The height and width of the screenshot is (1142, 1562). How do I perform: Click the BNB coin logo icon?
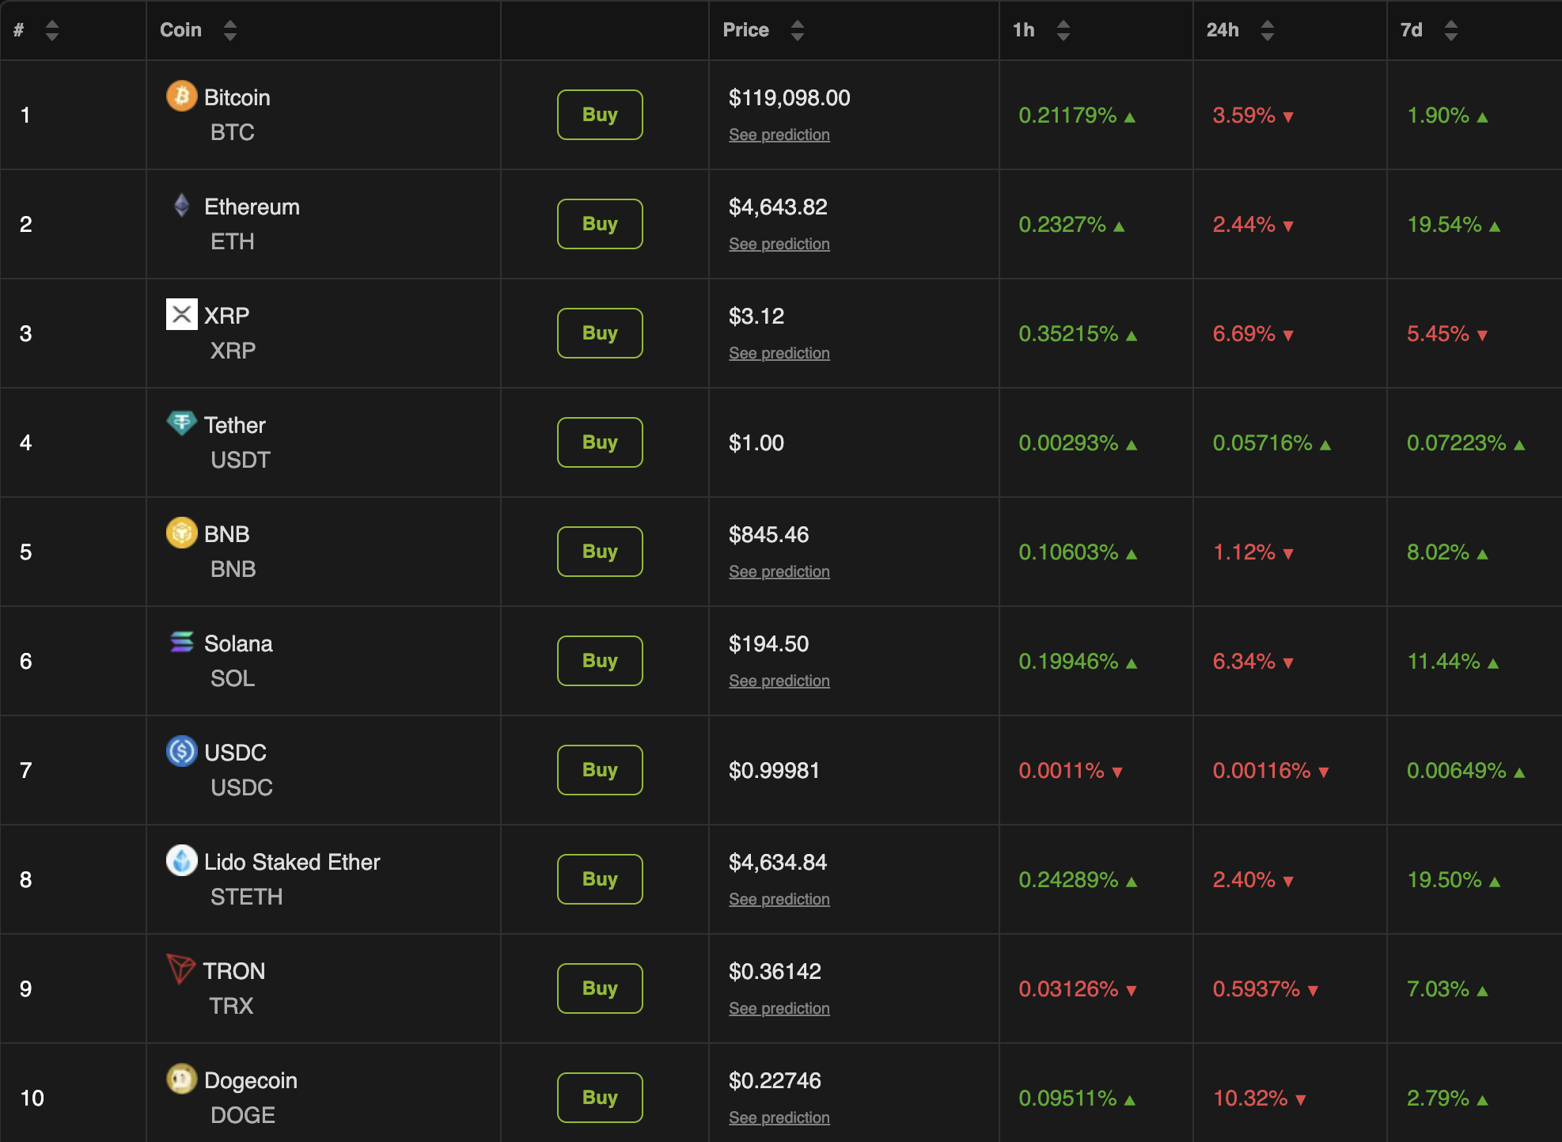pos(181,533)
